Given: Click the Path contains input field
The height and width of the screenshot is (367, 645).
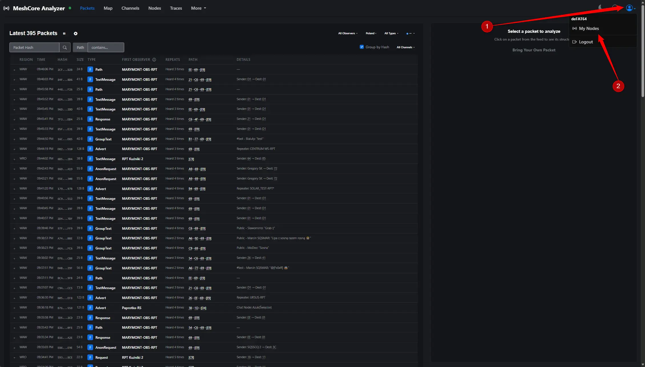Looking at the screenshot, I should click(106, 47).
